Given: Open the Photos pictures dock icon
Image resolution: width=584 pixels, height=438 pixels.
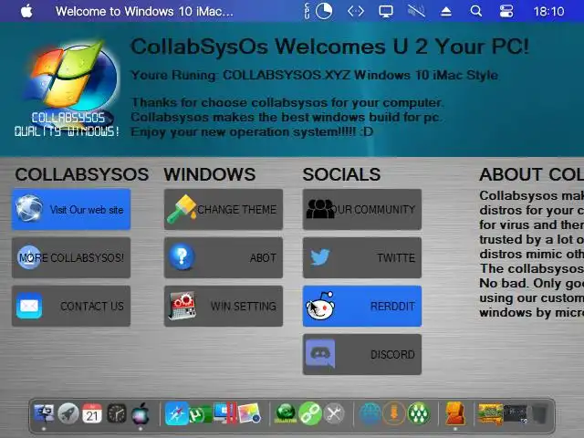Looking at the screenshot, I should coord(249,413).
